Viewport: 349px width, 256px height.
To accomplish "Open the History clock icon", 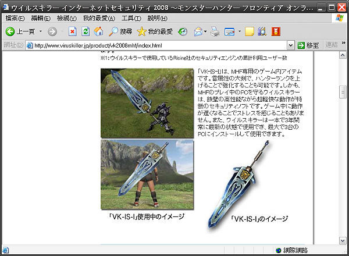I will (x=183, y=31).
